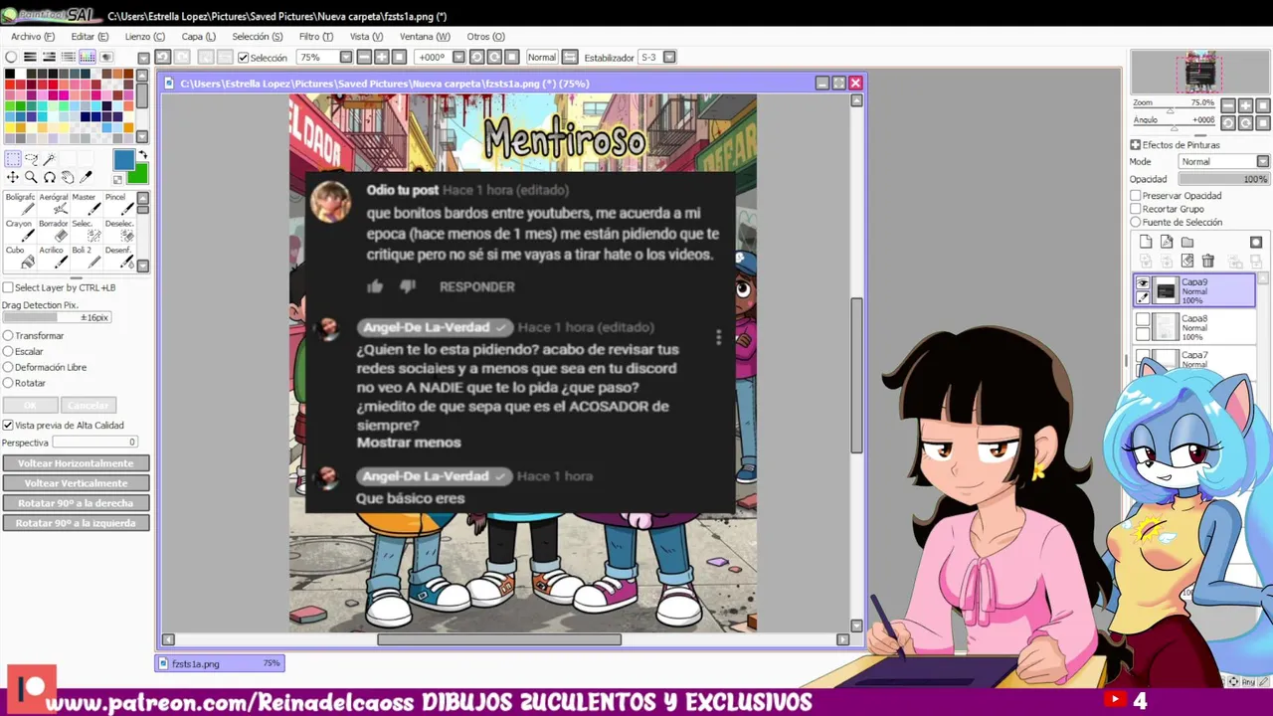Select the Hand pan tool
Viewport: 1273px width, 716px height.
pyautogui.click(x=67, y=177)
